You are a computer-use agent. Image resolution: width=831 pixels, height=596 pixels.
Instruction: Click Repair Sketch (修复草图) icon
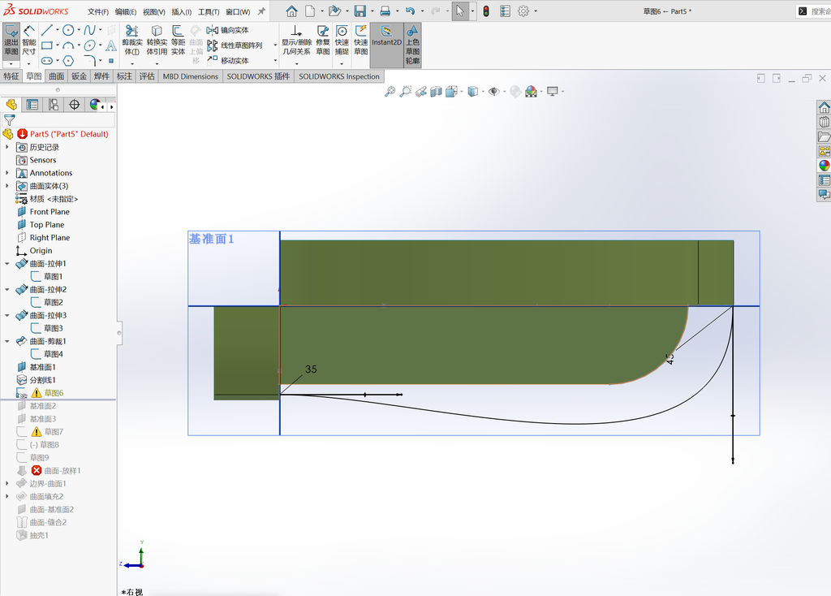pos(323,41)
